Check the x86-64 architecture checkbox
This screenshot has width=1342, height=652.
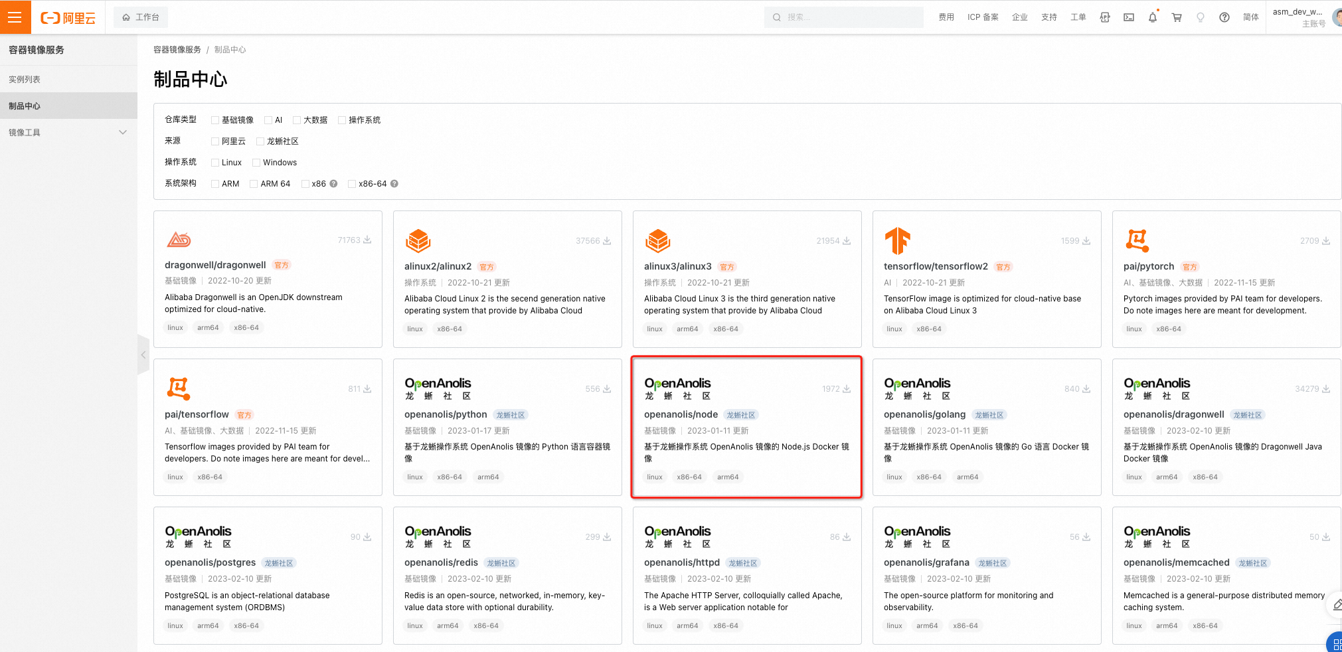click(x=352, y=184)
